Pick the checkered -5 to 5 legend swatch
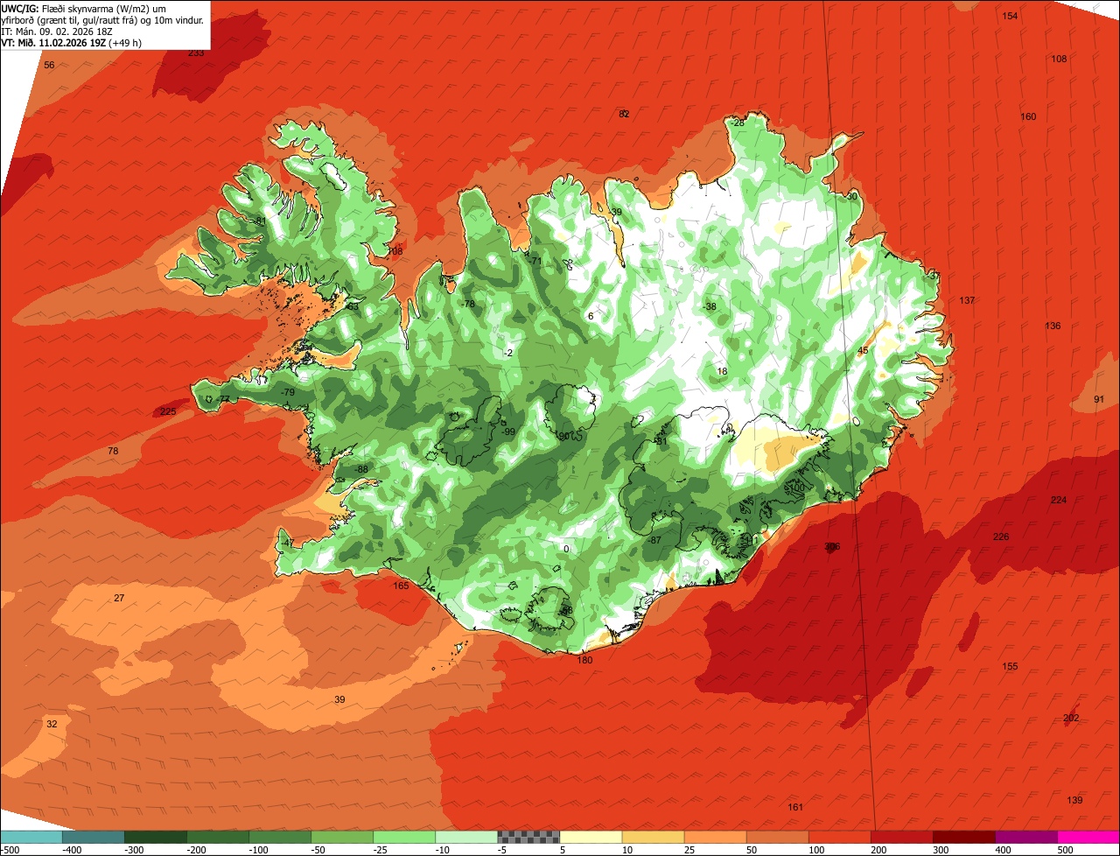1120x856 pixels. 528,837
